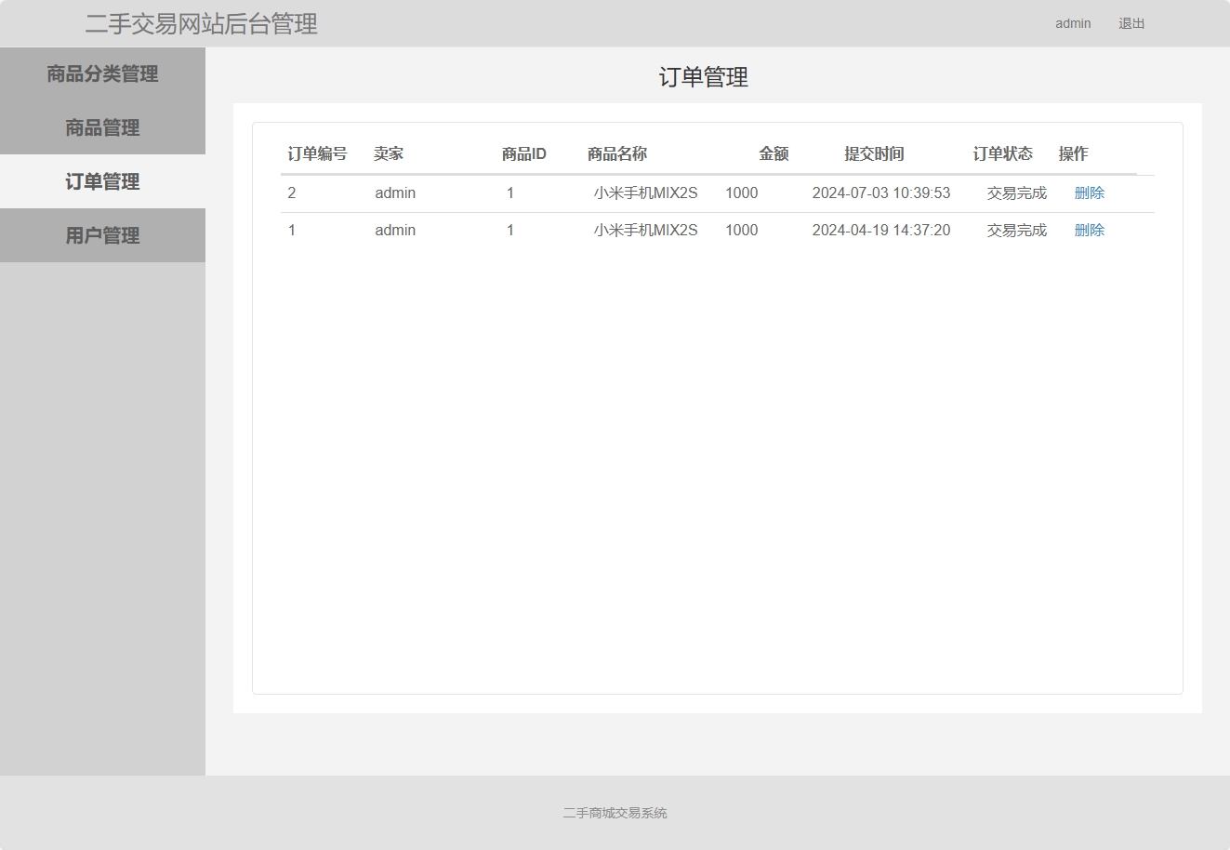
Task: Open the 商品管理 sidebar section
Action: 102,127
